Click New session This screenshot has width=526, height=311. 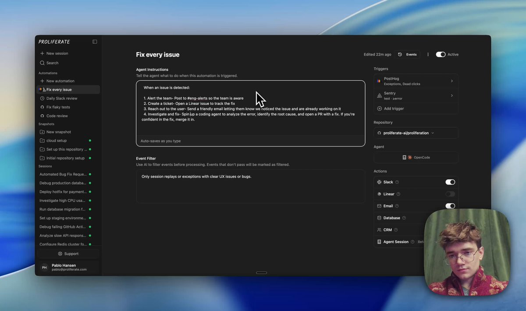click(x=68, y=54)
